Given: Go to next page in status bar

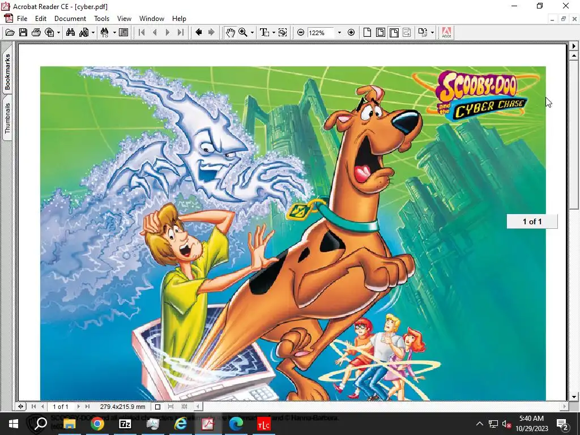Looking at the screenshot, I should coord(78,407).
